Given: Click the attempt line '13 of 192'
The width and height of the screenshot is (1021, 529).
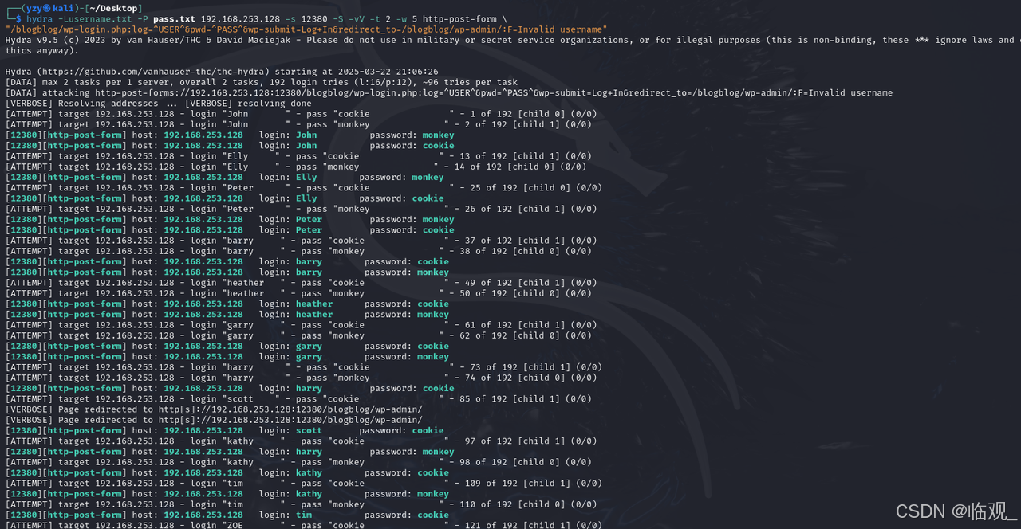Looking at the screenshot, I should tap(298, 156).
